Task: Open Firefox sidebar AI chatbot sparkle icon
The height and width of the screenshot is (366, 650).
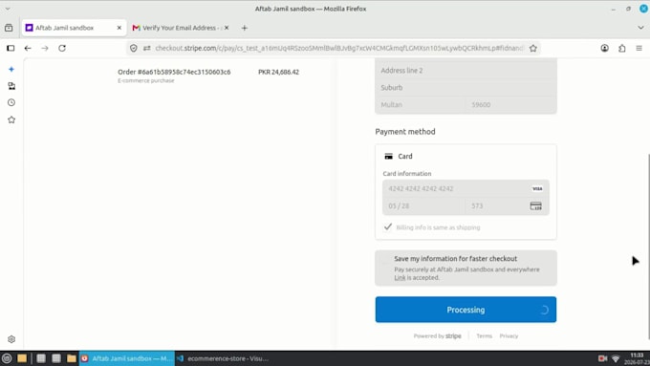Action: point(11,69)
